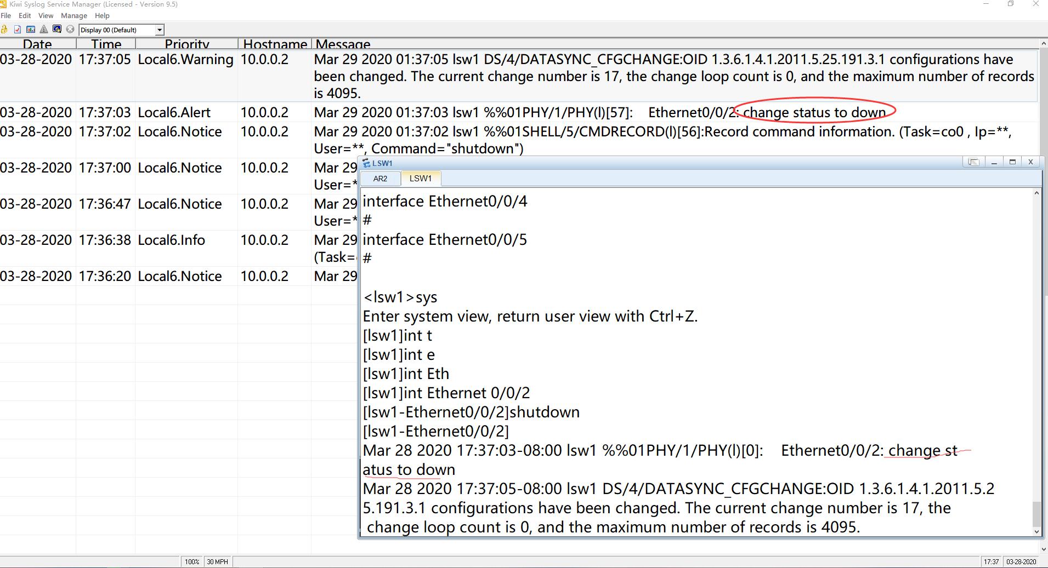1048x568 pixels.
Task: Click the LSW1 window title icon
Action: click(366, 163)
